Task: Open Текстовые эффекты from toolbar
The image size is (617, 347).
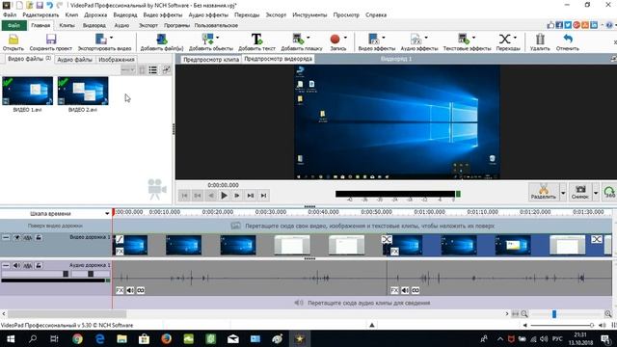Action: (464, 40)
